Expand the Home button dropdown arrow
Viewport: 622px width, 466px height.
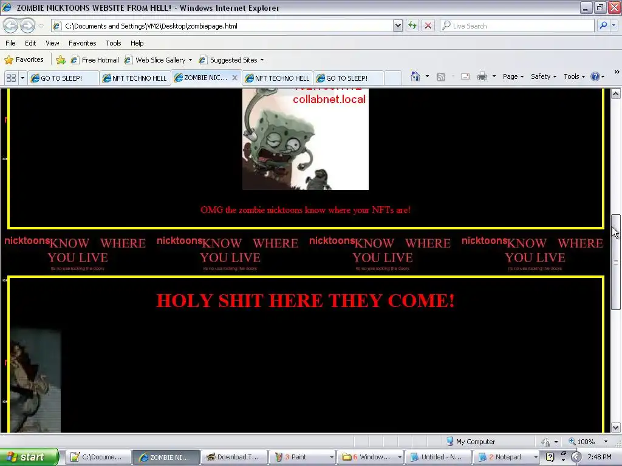[427, 76]
